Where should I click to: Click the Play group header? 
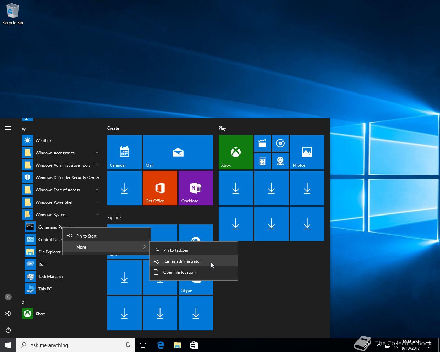(222, 128)
